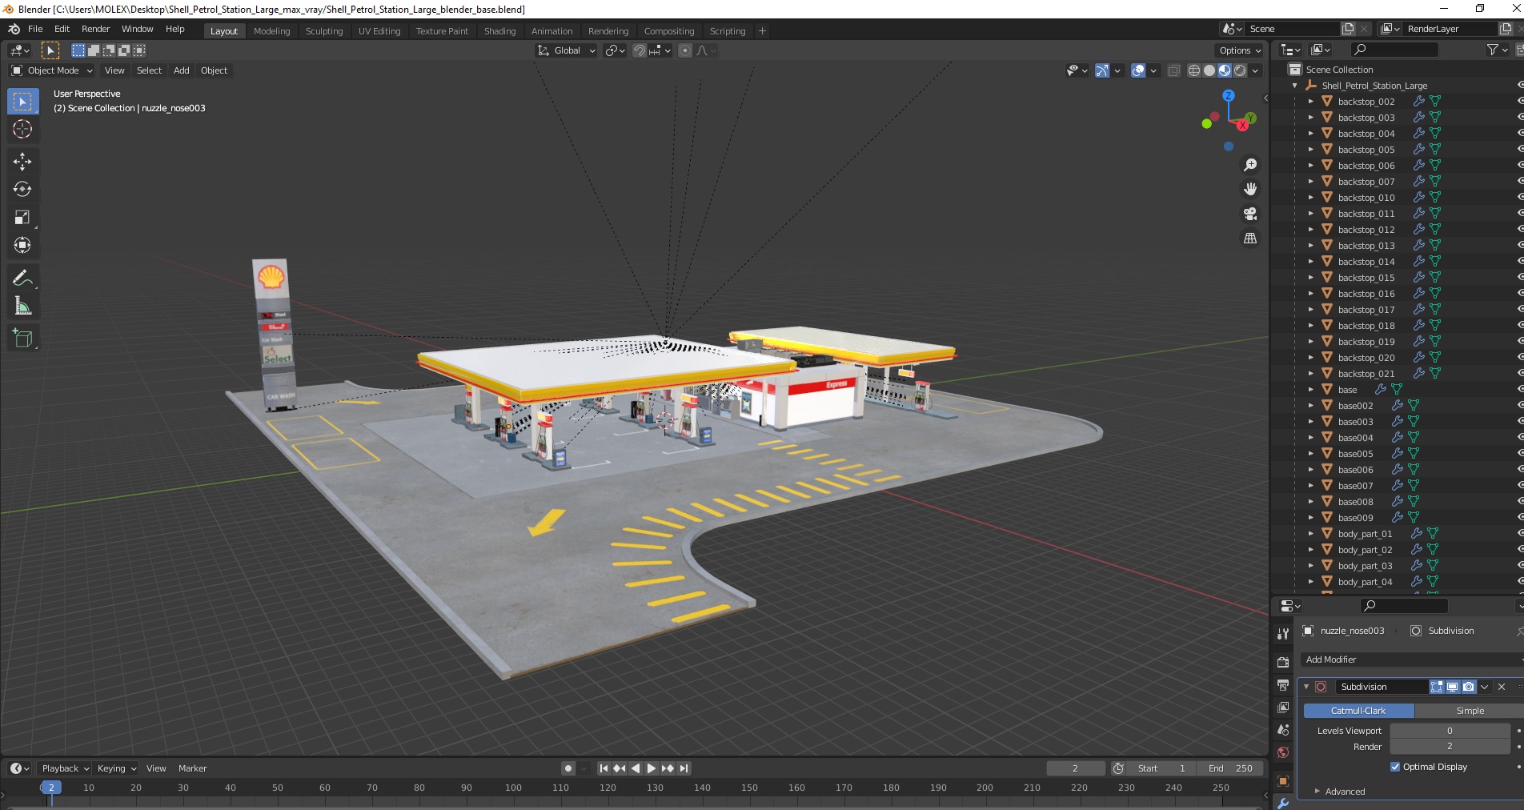Viewport: 1524px width, 810px height.
Task: Toggle X-ray view
Action: pyautogui.click(x=1173, y=70)
